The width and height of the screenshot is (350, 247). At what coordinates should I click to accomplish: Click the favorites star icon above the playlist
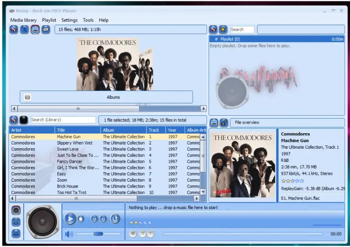[x=223, y=29]
